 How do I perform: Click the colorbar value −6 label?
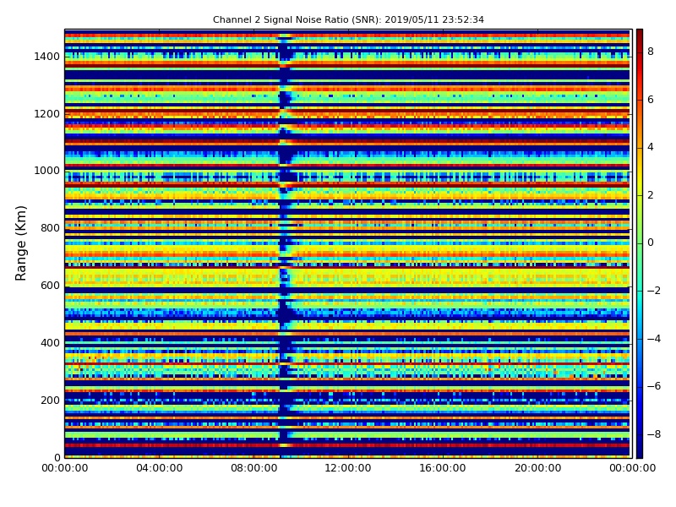[654, 386]
